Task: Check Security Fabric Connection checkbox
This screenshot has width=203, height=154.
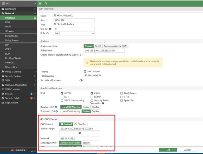Action: 92,100
